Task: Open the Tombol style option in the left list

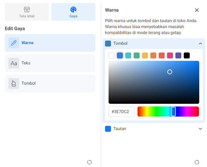Action: click(50, 83)
